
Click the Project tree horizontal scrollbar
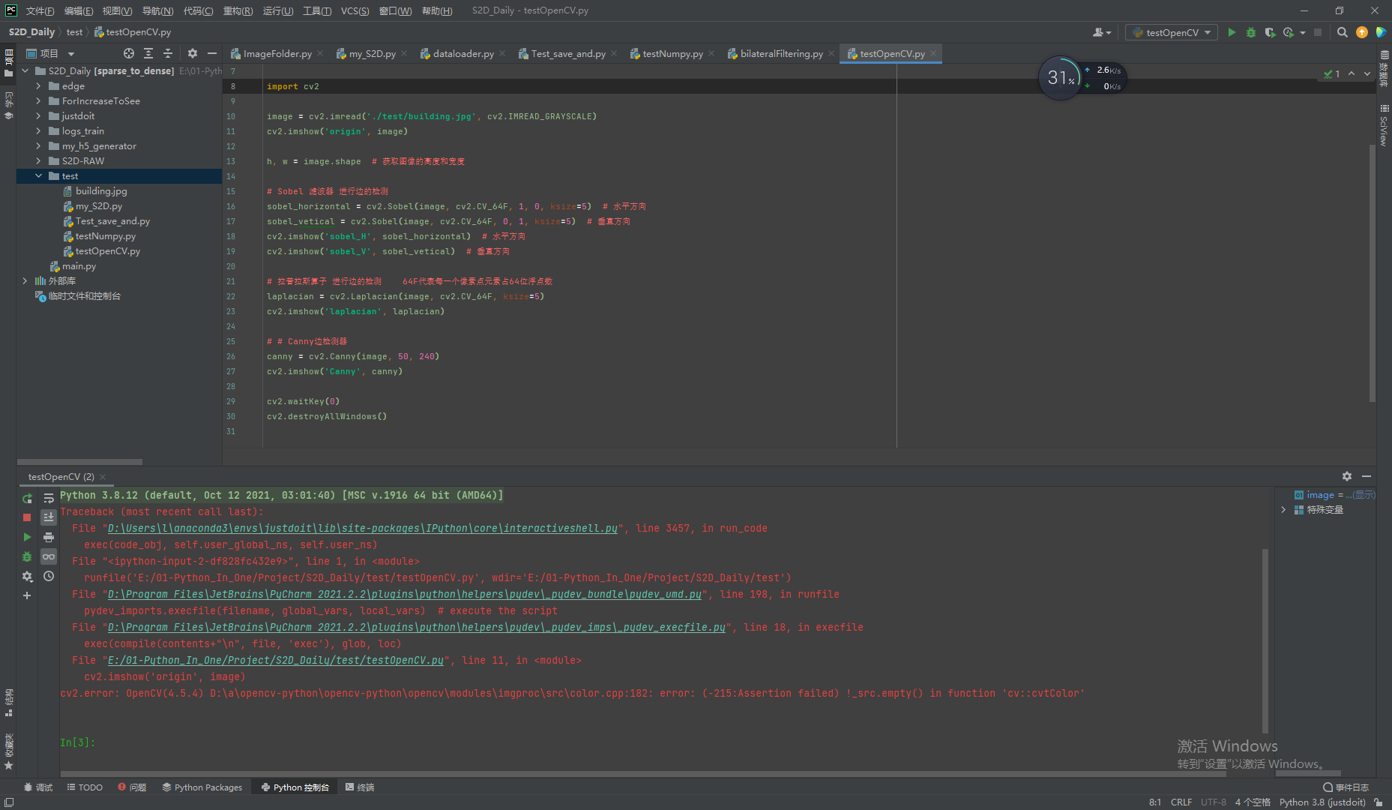point(79,462)
